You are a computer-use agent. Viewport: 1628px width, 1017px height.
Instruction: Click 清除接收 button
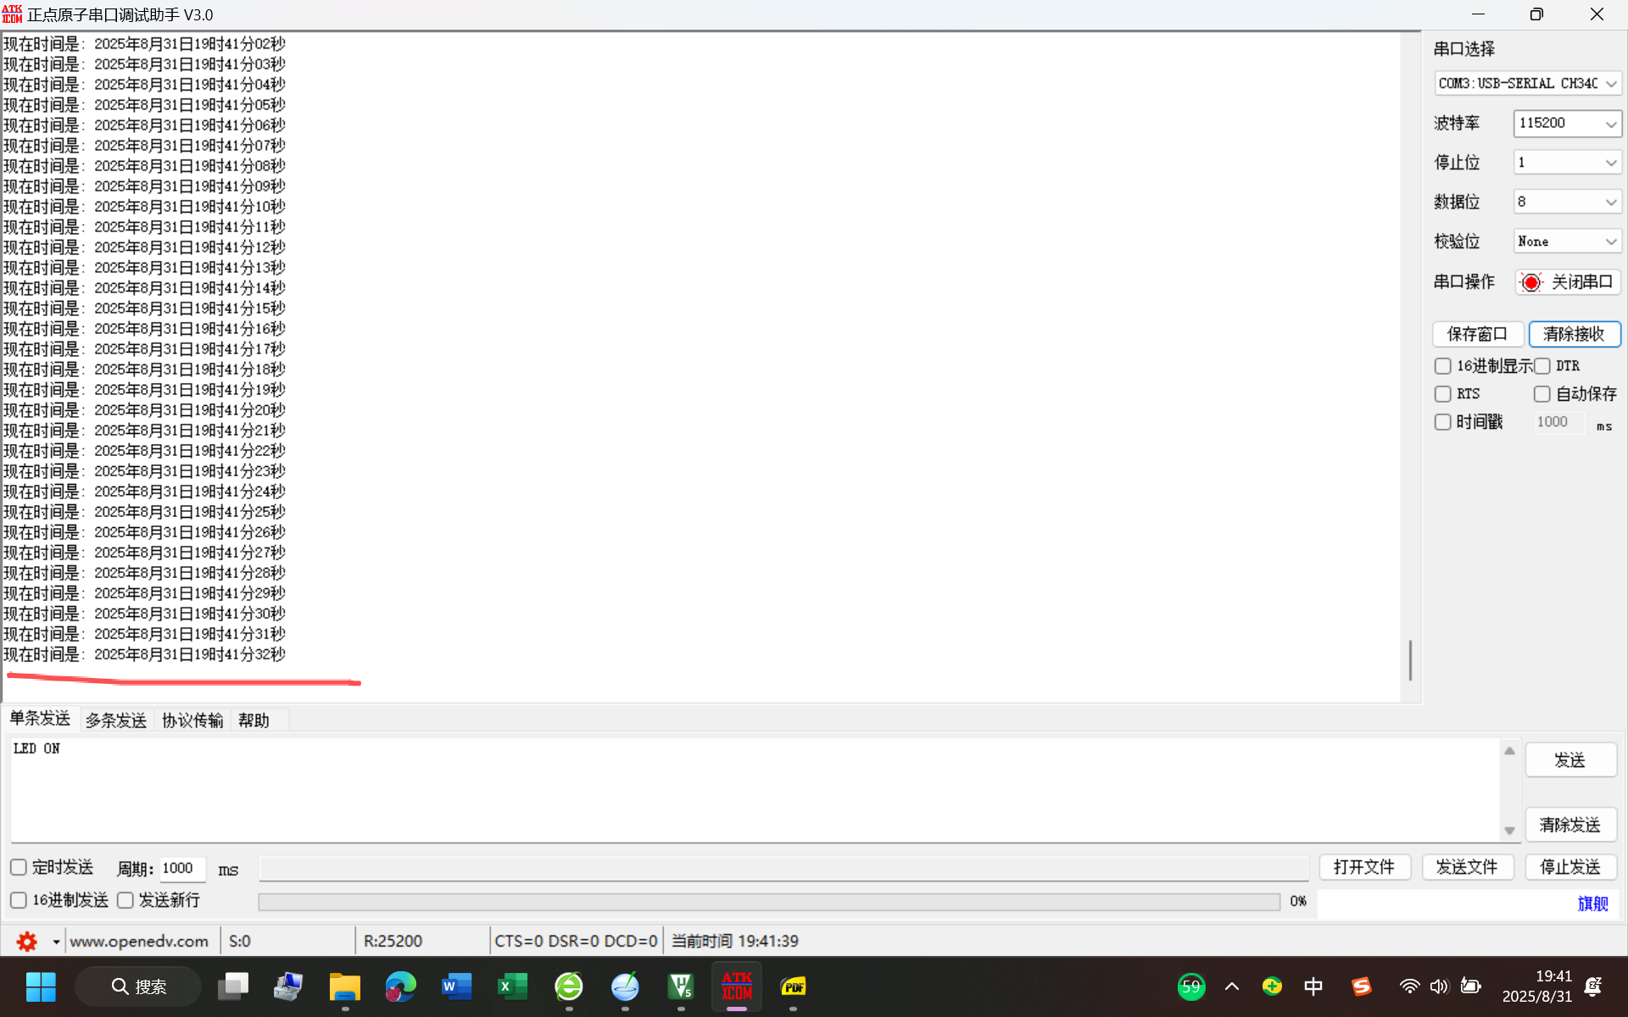pos(1575,334)
